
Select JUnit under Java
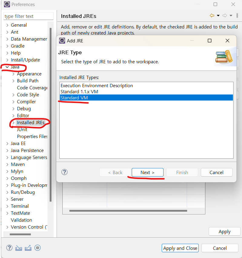(x=22, y=130)
